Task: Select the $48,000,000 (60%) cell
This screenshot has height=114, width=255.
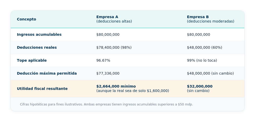Action: coord(205,47)
